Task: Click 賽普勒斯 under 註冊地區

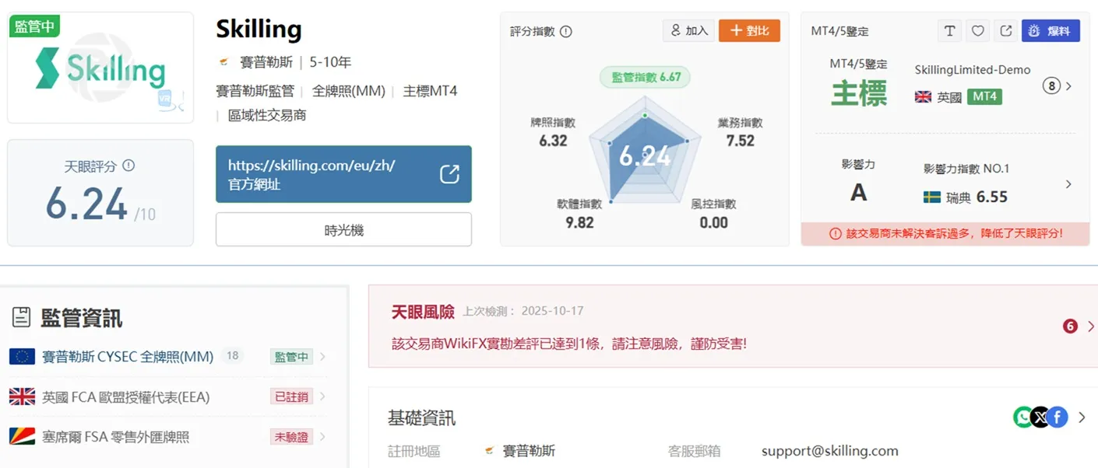Action: 529,451
